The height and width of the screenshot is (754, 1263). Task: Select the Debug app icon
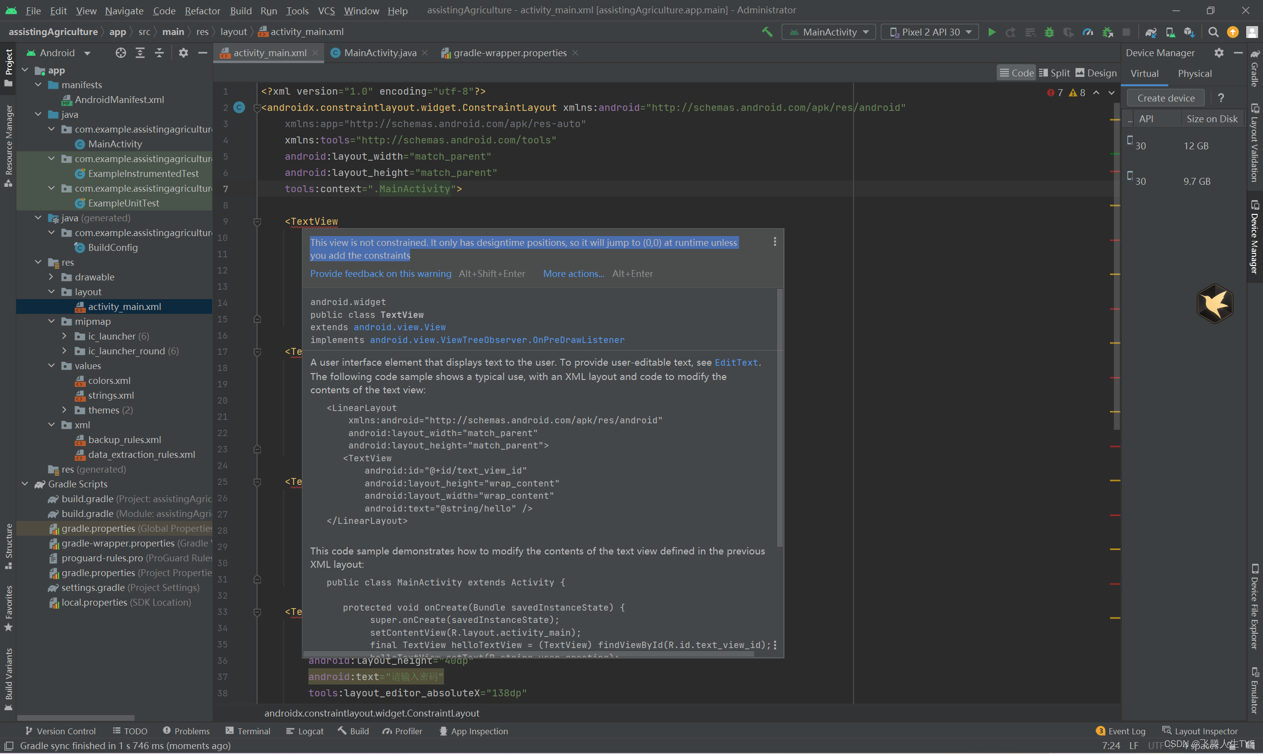1049,32
